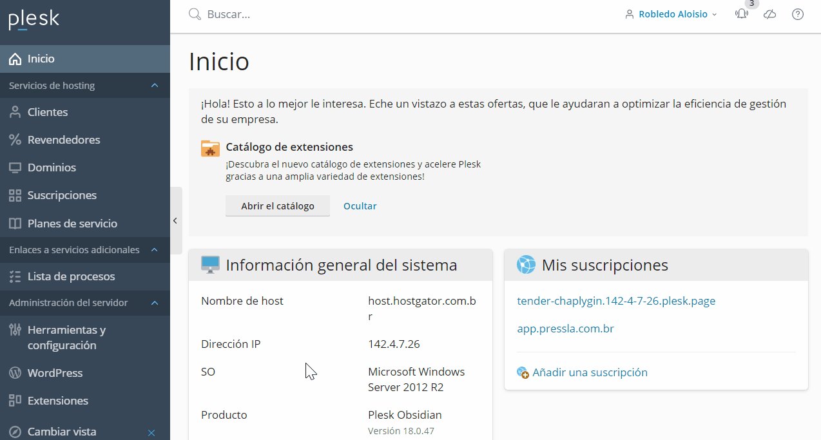This screenshot has width=821, height=440.
Task: Collapse Administración del servidor section
Action: click(x=155, y=303)
